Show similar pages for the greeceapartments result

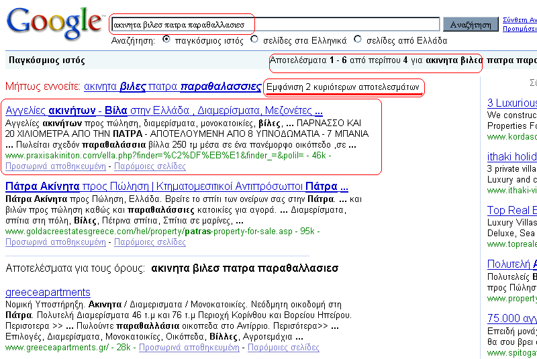(283, 348)
